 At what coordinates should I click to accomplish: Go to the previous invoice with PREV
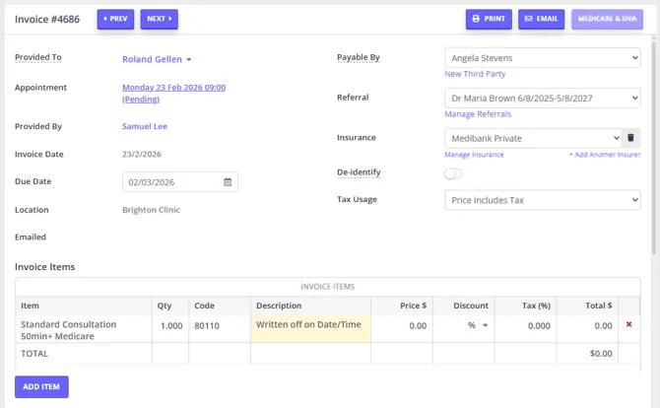point(115,19)
